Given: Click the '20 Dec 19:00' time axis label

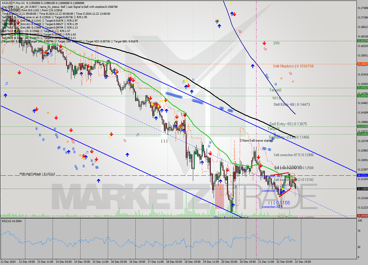Looking at the screenshot, I should [248, 262].
